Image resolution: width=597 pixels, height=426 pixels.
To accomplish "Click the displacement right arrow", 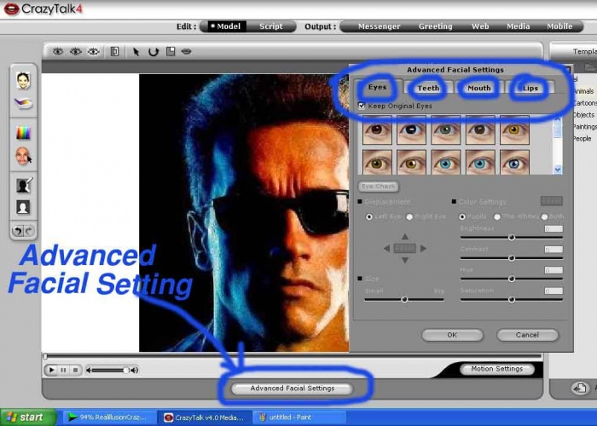I will point(423,249).
